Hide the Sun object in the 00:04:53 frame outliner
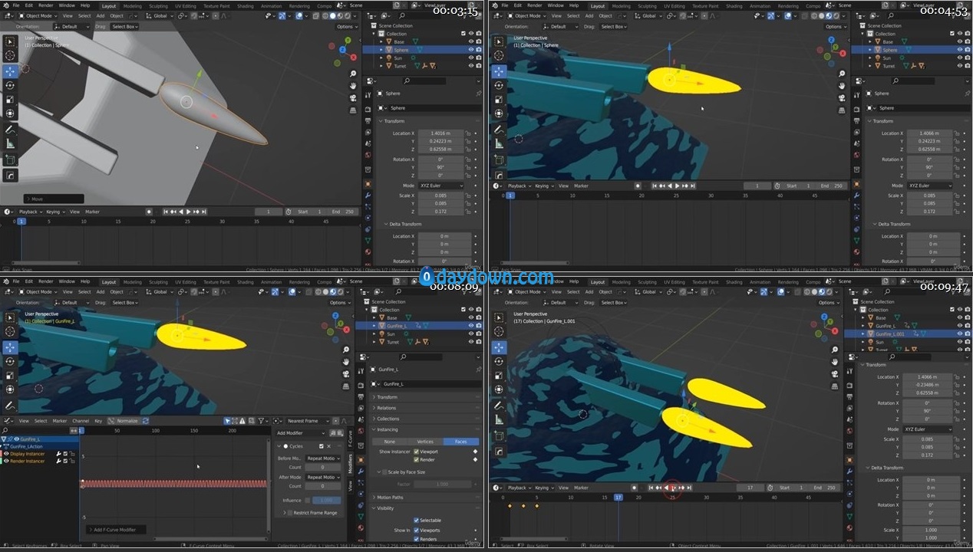Image resolution: width=973 pixels, height=552 pixels. (960, 58)
